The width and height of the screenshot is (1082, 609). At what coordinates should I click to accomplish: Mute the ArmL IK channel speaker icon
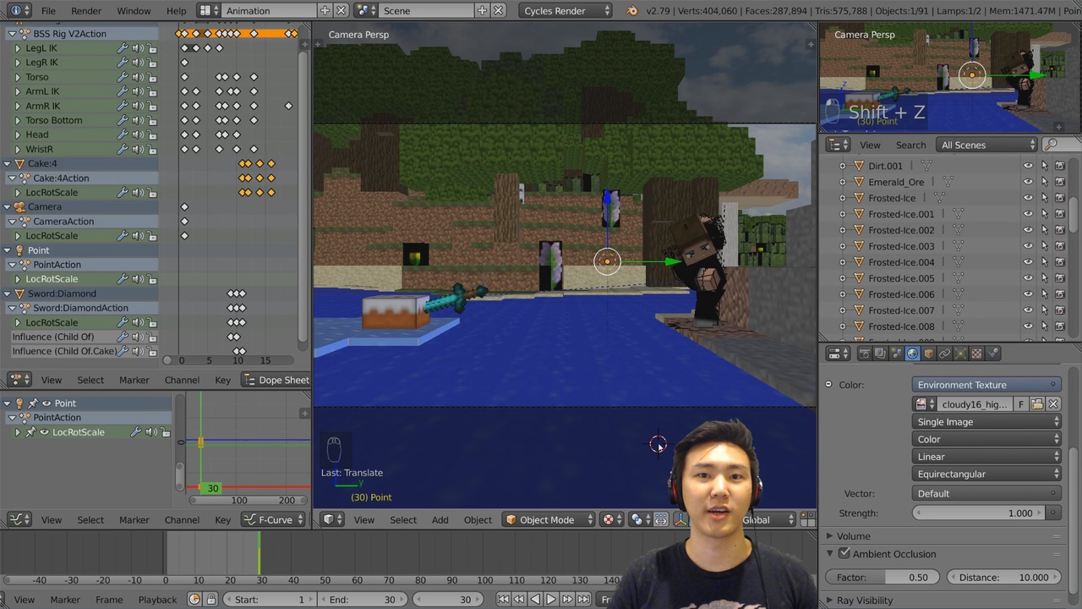[137, 91]
